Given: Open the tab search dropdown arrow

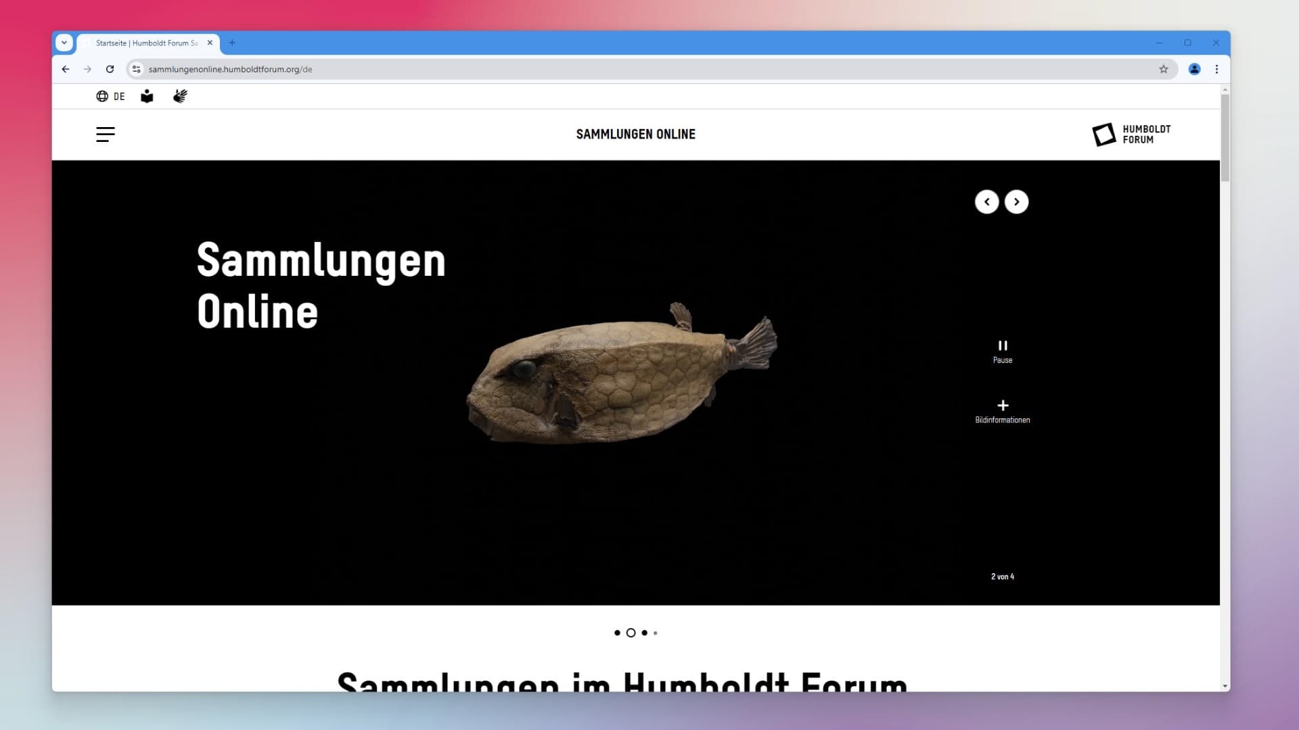Looking at the screenshot, I should (64, 43).
